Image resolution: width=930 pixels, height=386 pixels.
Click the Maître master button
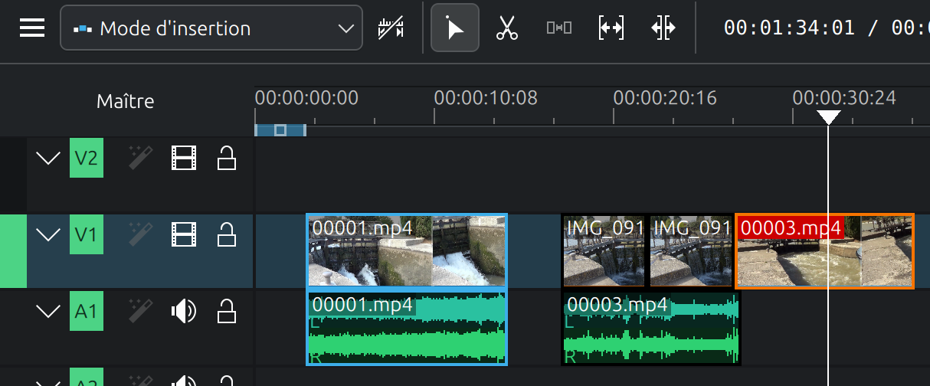click(x=126, y=101)
